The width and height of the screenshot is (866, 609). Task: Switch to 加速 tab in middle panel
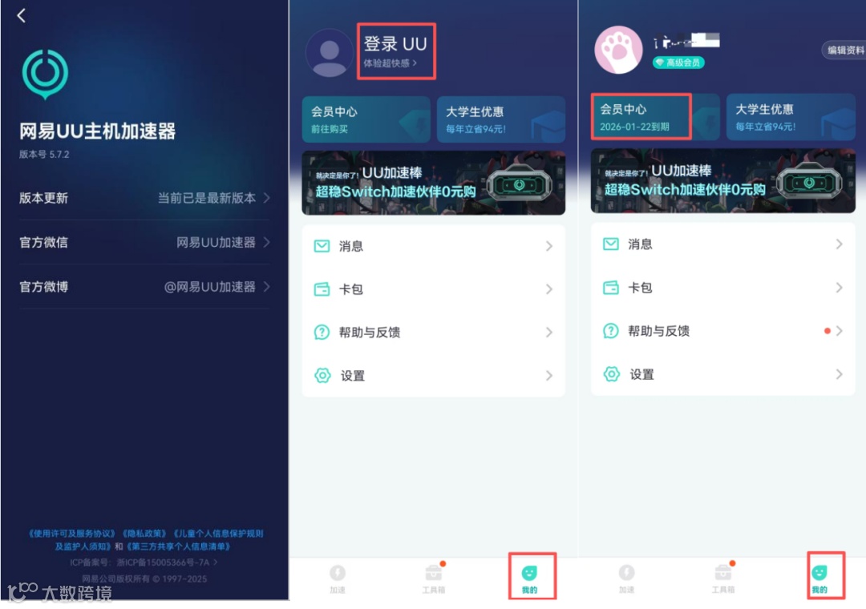coord(338,578)
